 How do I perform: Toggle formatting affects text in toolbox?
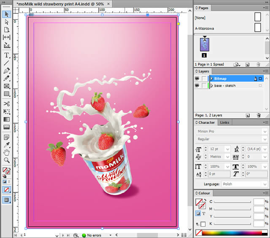coord(9,181)
